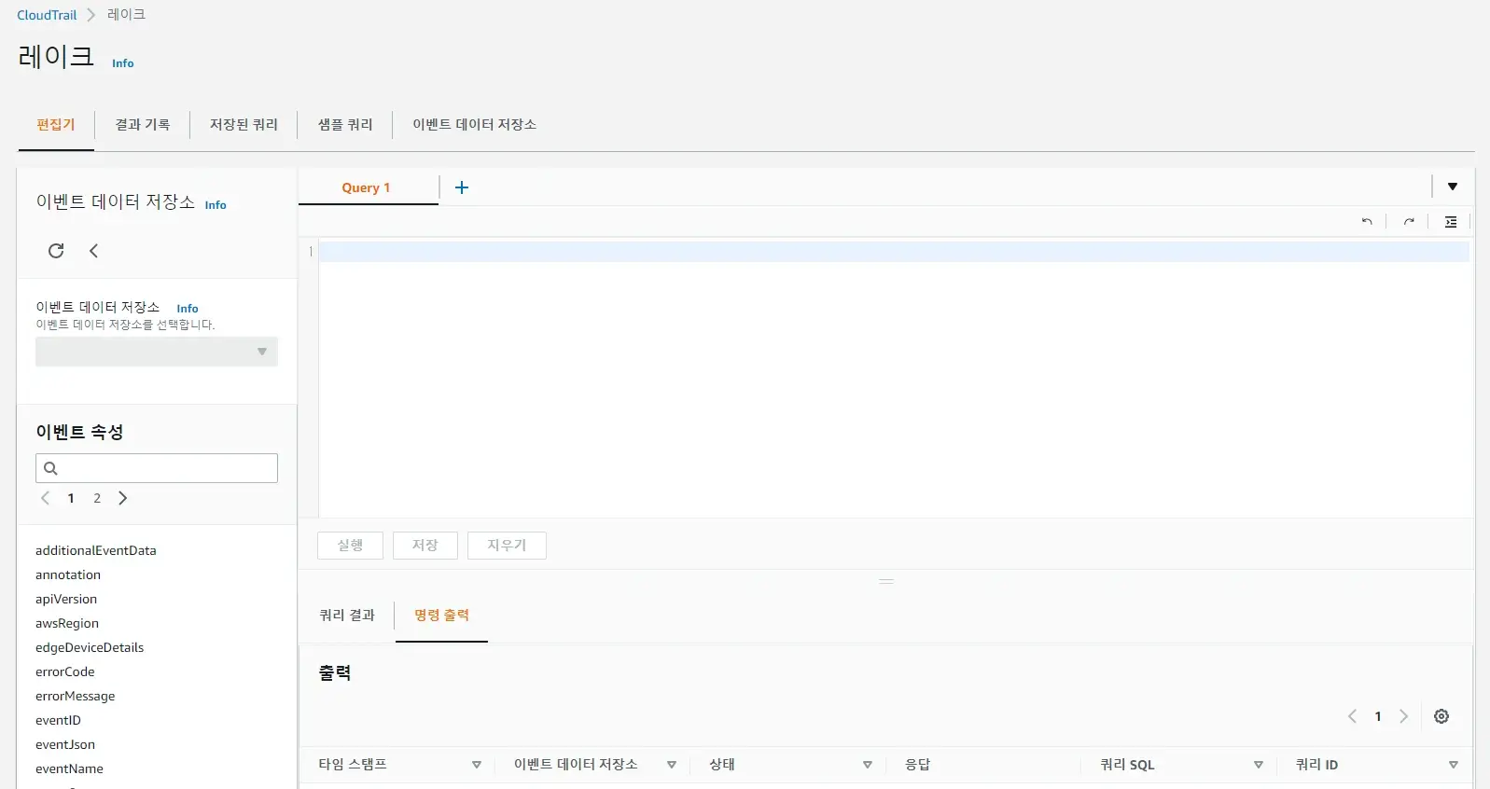The image size is (1490, 789).
Task: Open output table settings gear
Action: (1441, 716)
